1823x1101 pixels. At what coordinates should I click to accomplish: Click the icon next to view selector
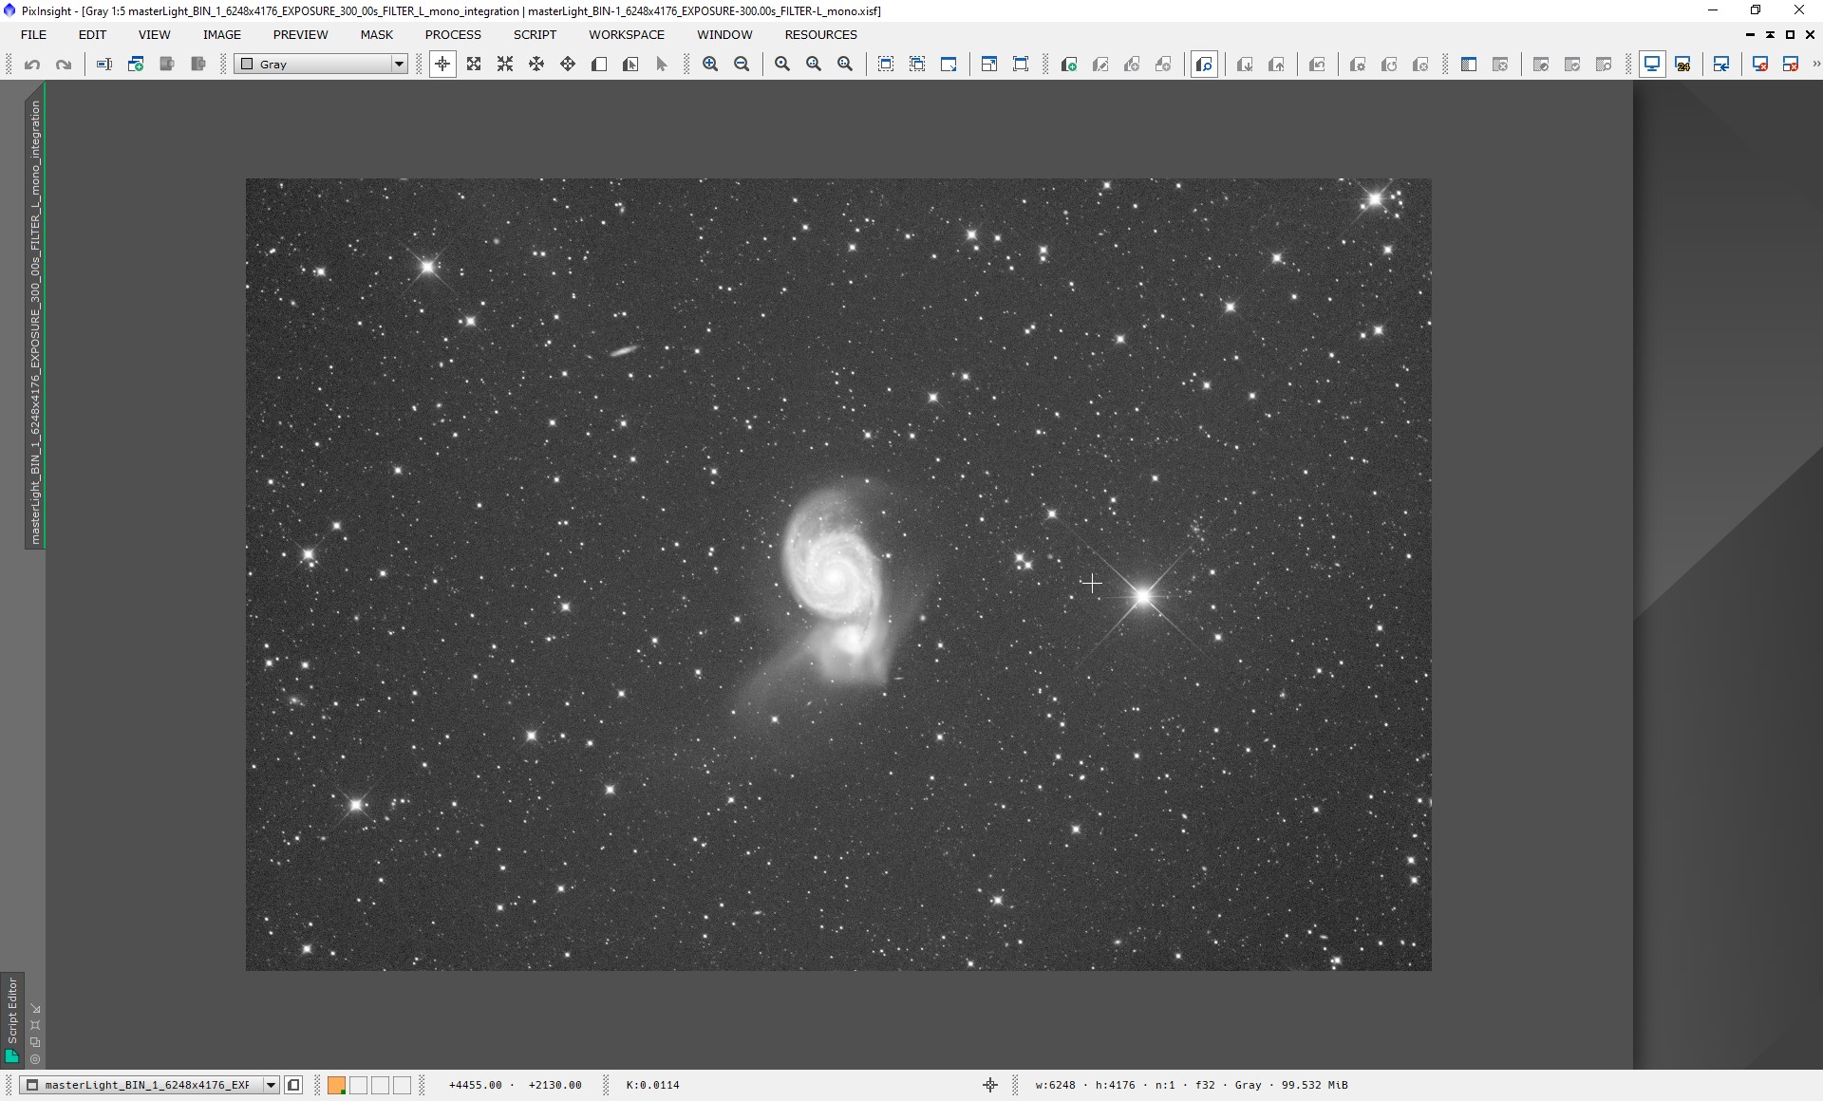293,1085
